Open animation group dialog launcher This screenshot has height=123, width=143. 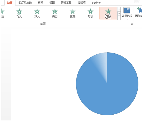click(132, 24)
